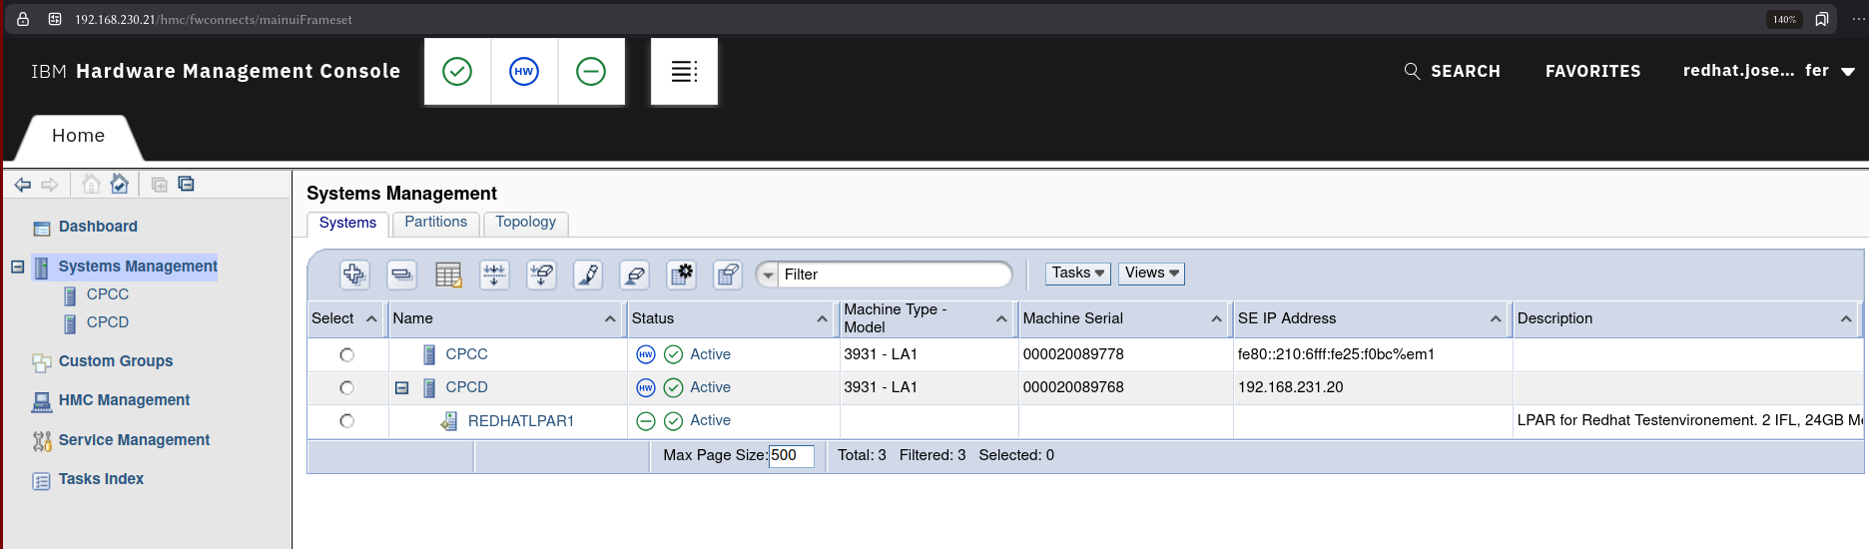Open the Views dropdown menu
This screenshot has width=1869, height=549.
1151,274
